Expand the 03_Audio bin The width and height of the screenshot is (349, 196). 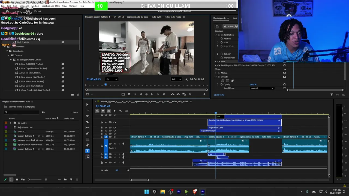pyautogui.click(x=11, y=123)
